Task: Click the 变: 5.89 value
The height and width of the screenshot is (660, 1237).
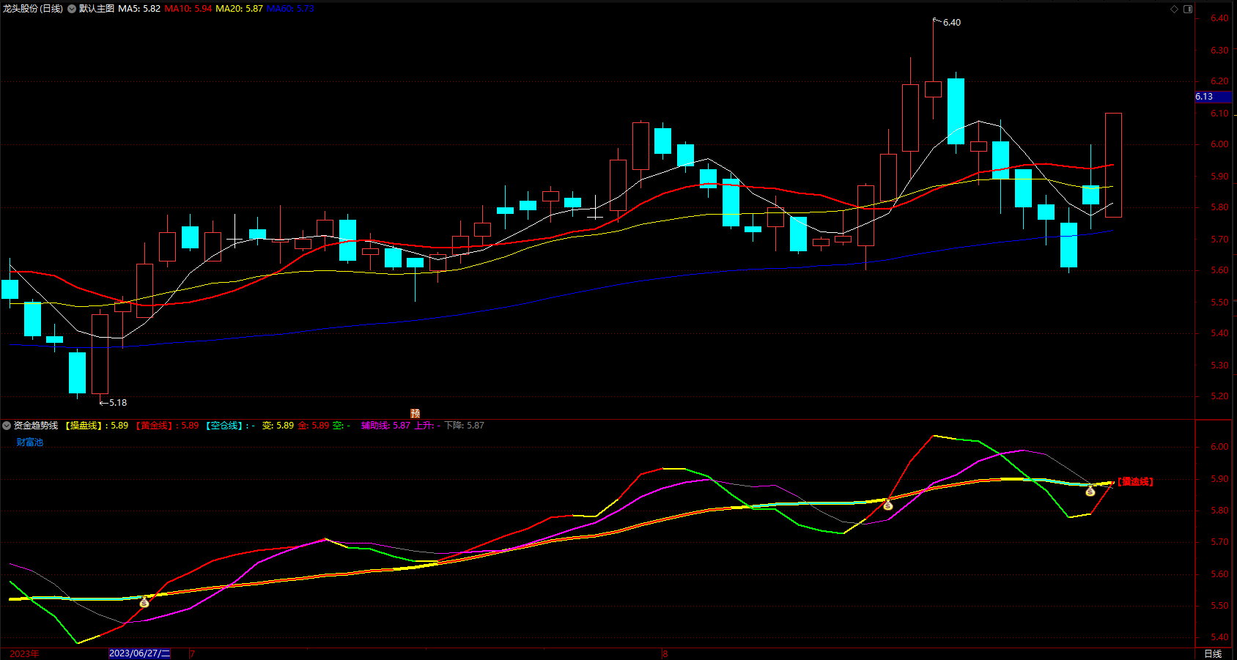Action: pyautogui.click(x=278, y=426)
